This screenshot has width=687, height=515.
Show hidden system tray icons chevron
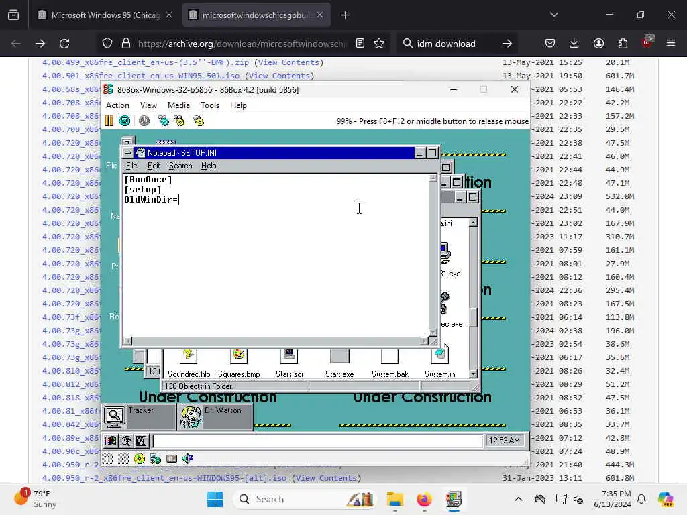[519, 499]
